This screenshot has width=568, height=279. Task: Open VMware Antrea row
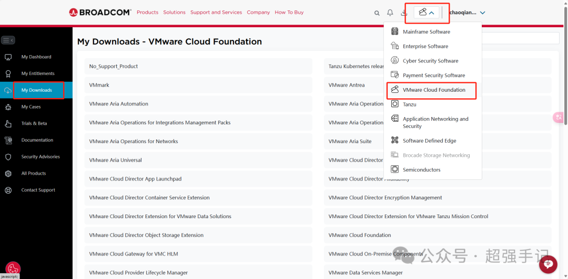[353, 85]
